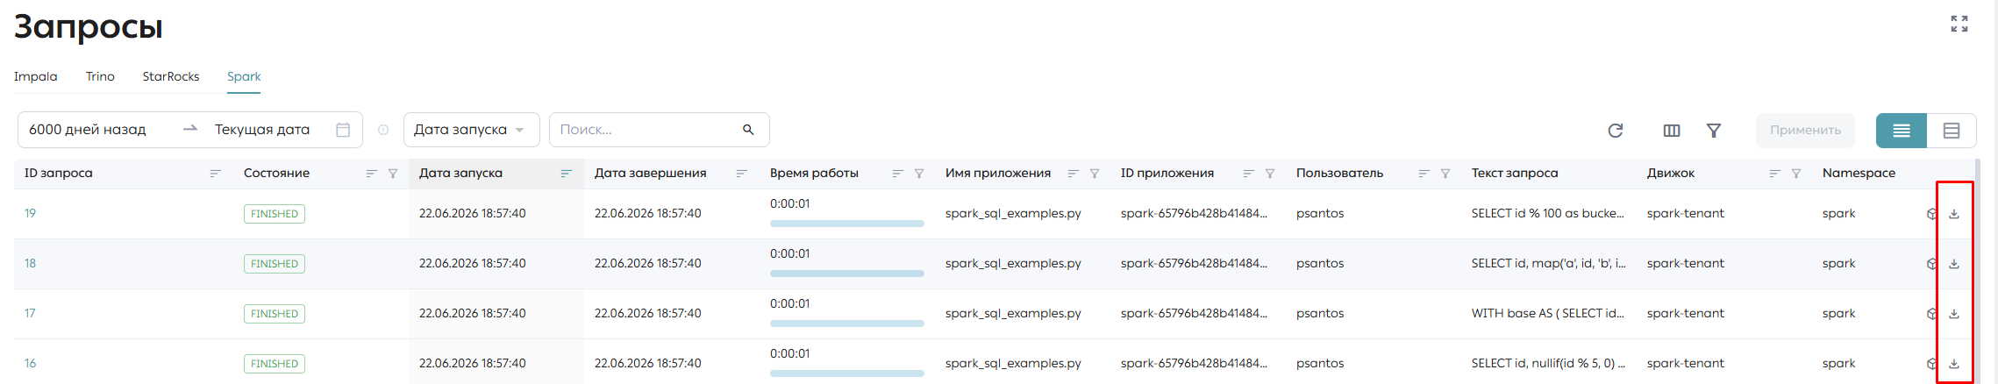Open the column settings icon
This screenshot has height=384, width=1998.
[x=1672, y=131]
